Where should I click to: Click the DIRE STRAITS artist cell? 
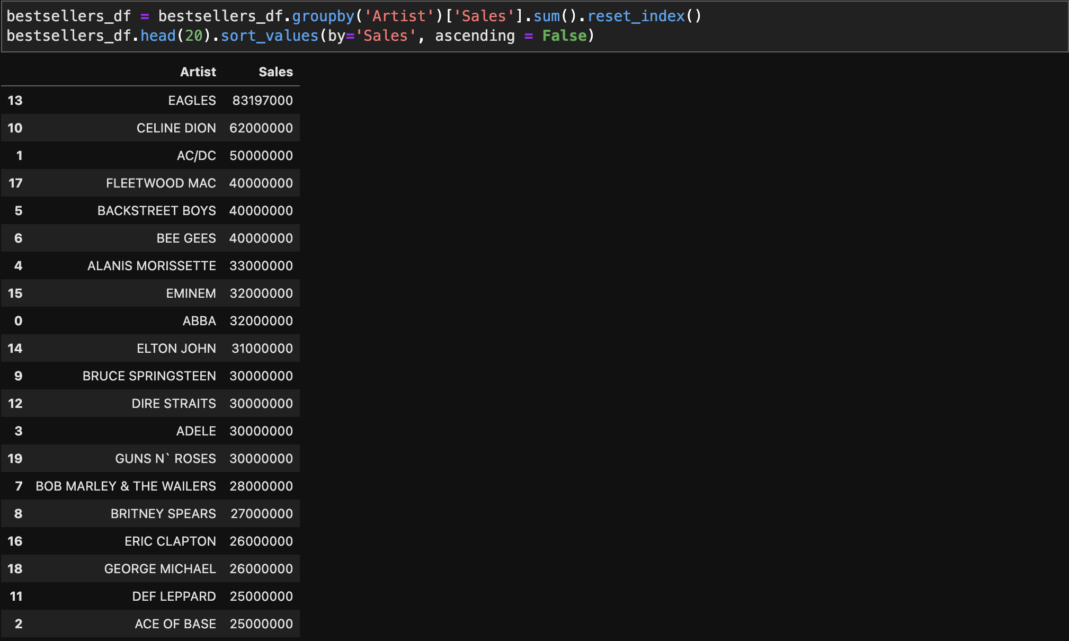[174, 403]
